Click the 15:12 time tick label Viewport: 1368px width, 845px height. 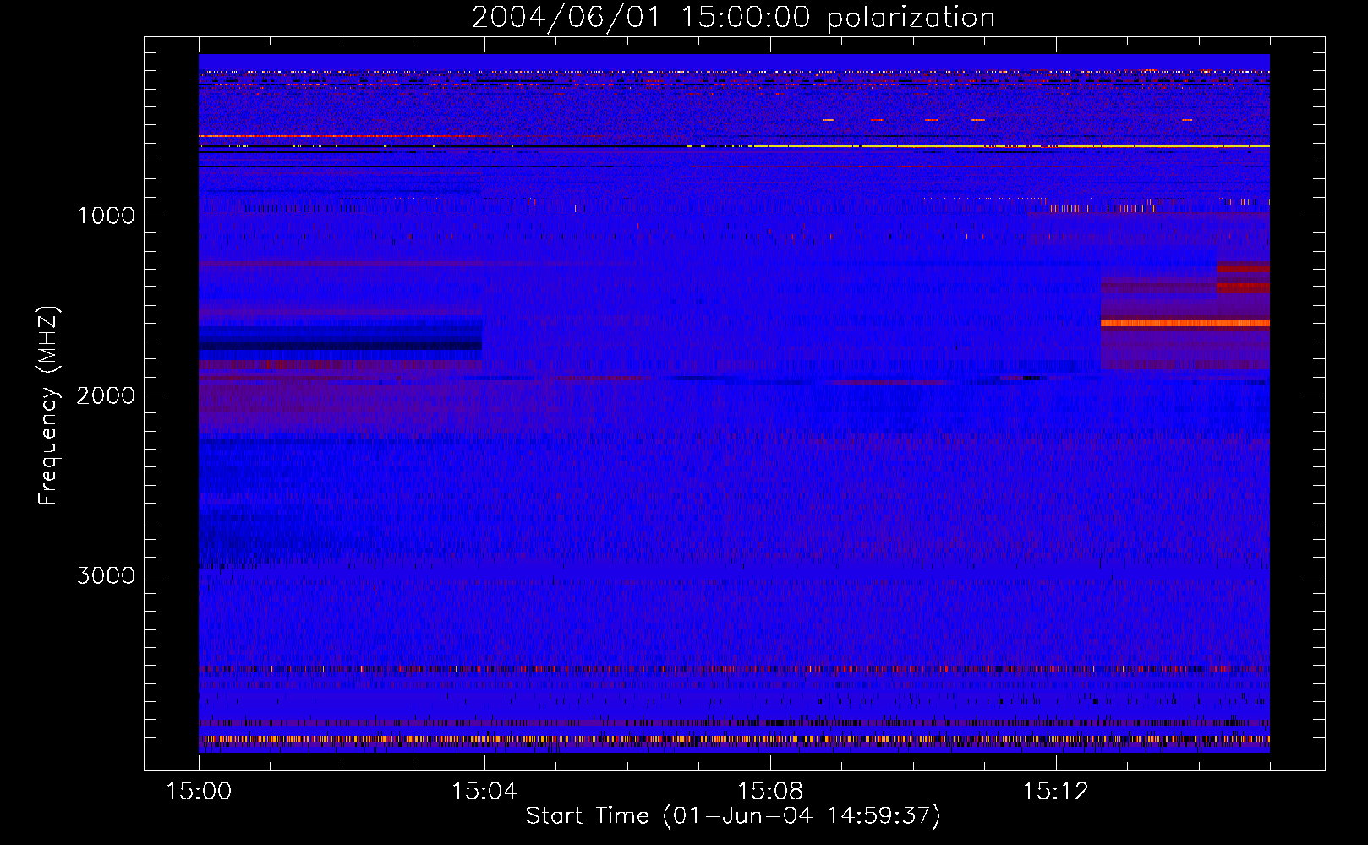(1055, 792)
